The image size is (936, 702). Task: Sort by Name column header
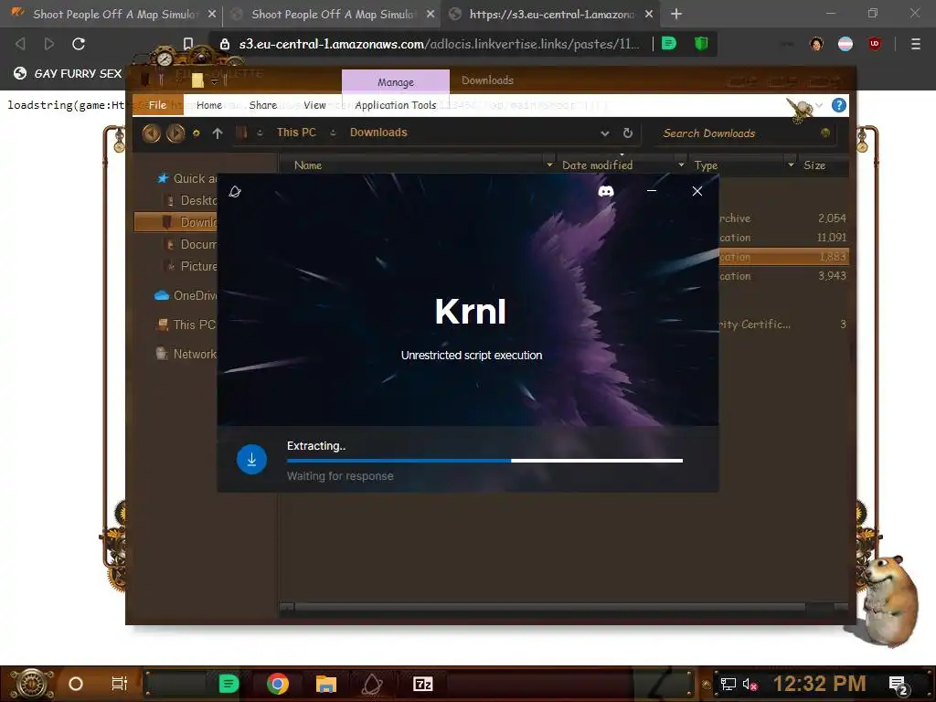click(307, 165)
